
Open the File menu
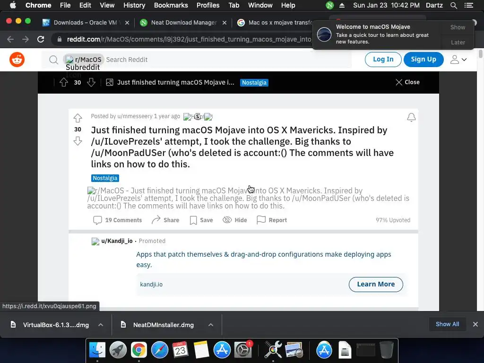pos(65,5)
